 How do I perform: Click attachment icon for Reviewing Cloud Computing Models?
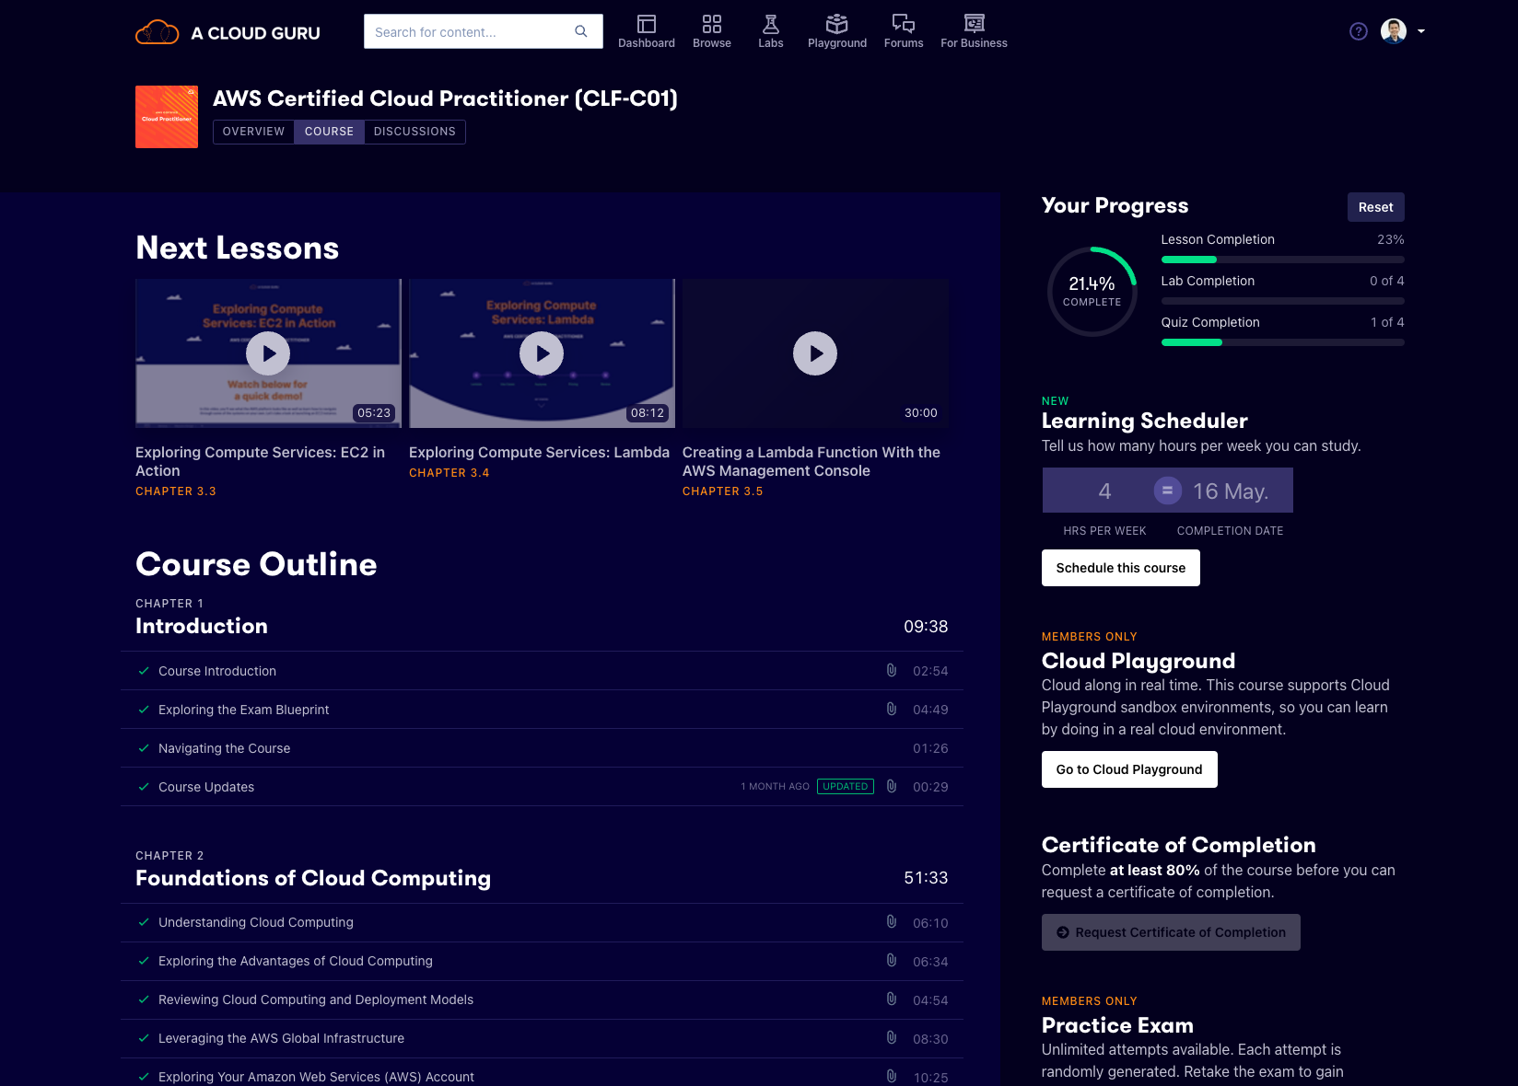pyautogui.click(x=892, y=999)
